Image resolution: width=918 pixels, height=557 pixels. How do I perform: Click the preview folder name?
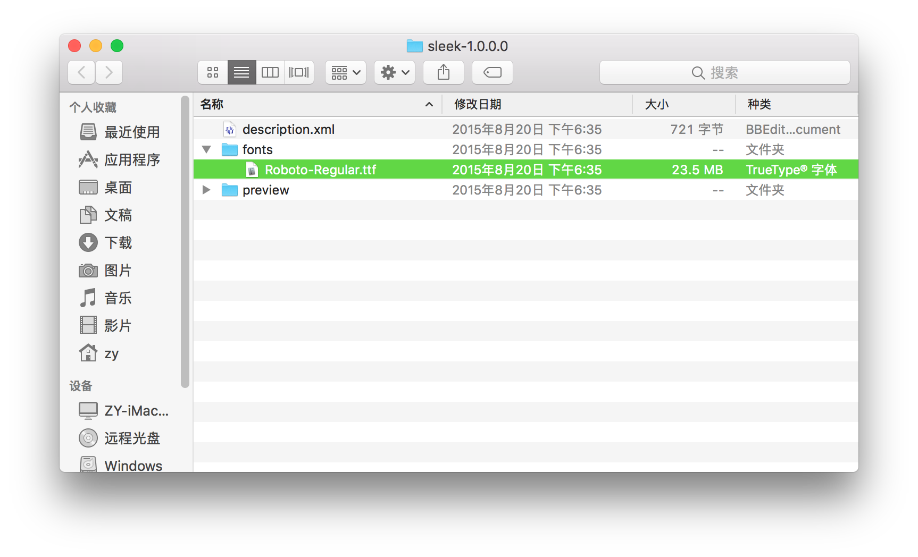pos(266,190)
